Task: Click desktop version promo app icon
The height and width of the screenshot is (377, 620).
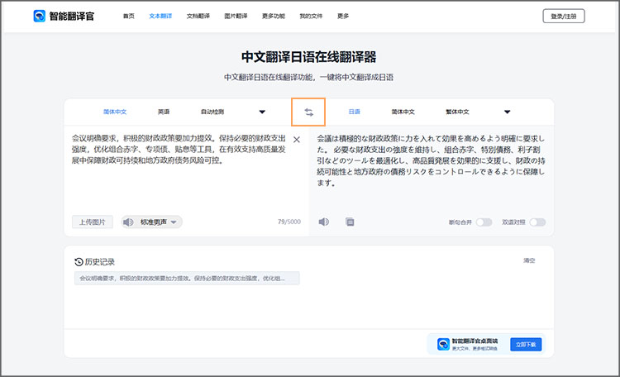Action: [x=443, y=344]
